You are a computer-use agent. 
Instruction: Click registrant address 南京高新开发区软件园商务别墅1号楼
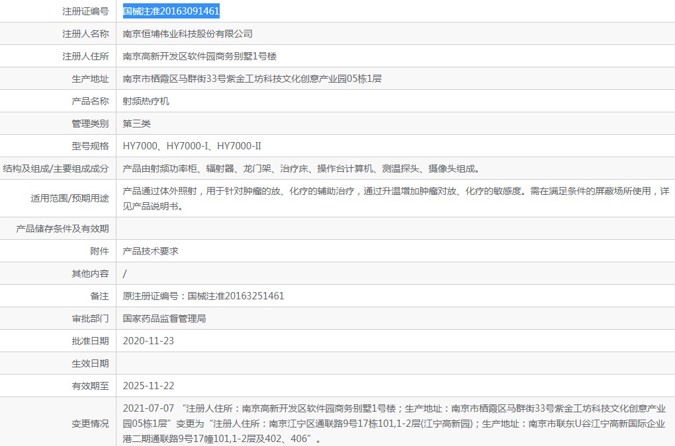click(x=200, y=56)
